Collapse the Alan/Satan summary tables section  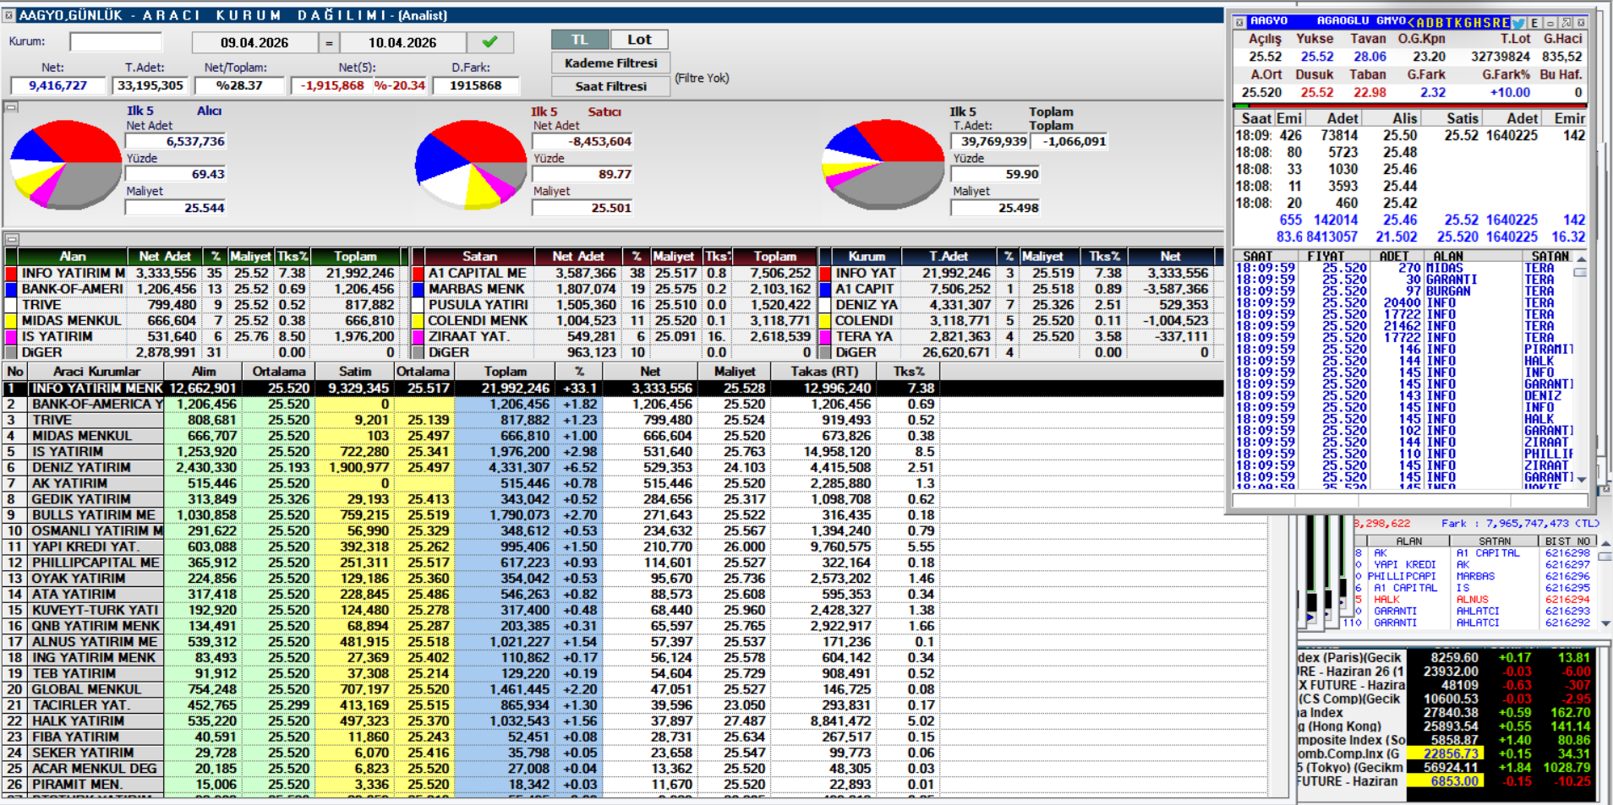click(x=11, y=239)
